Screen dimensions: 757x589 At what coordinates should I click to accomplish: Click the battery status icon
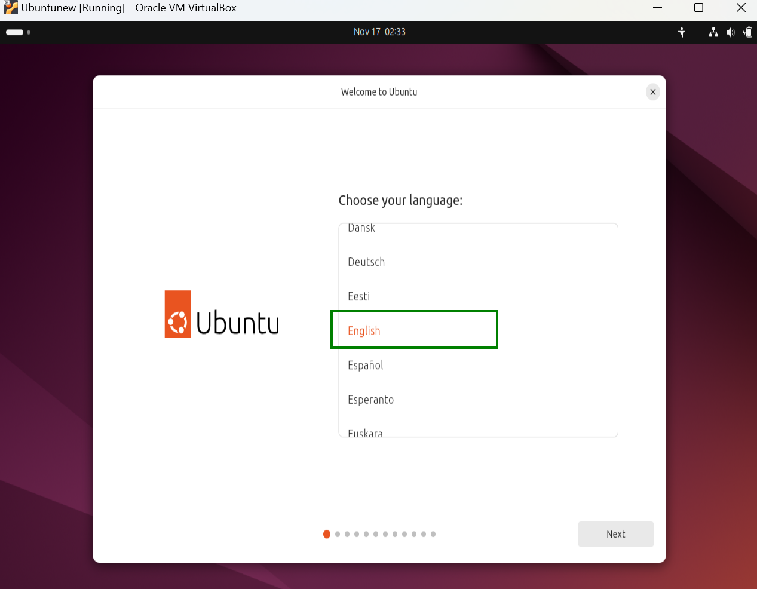pos(747,32)
